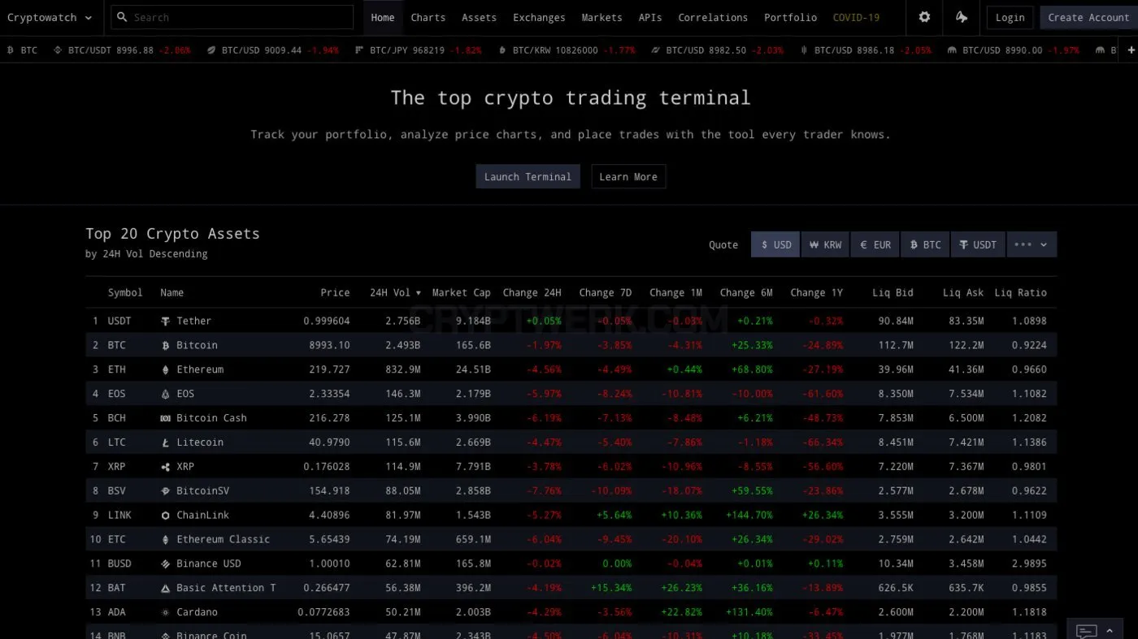
Task: Click the Cardano name in the table
Action: (x=198, y=612)
